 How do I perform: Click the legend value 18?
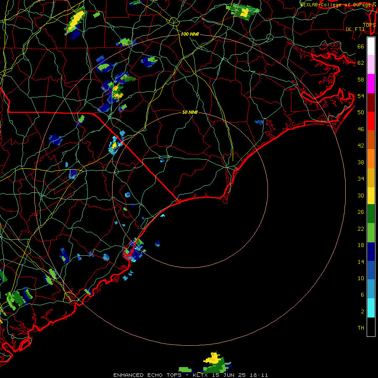coord(361,245)
